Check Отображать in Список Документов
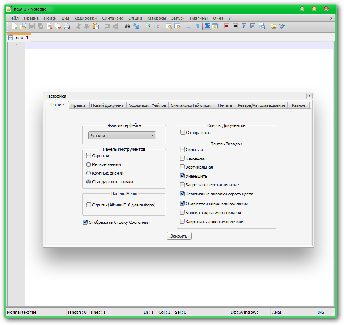The width and height of the screenshot is (344, 325). pyautogui.click(x=183, y=133)
